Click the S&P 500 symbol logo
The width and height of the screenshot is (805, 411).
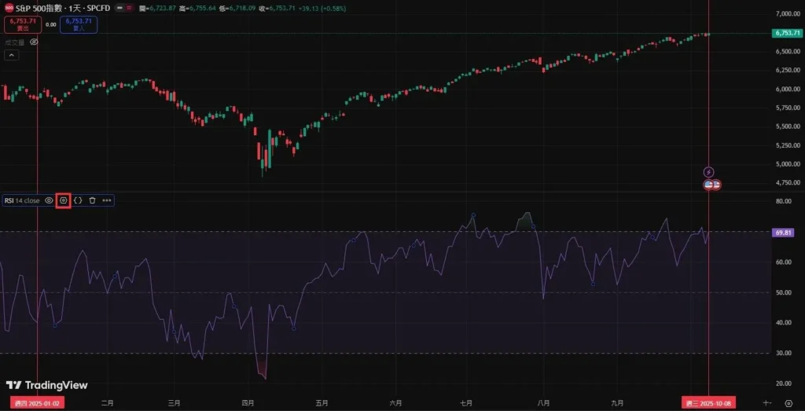(9, 7)
